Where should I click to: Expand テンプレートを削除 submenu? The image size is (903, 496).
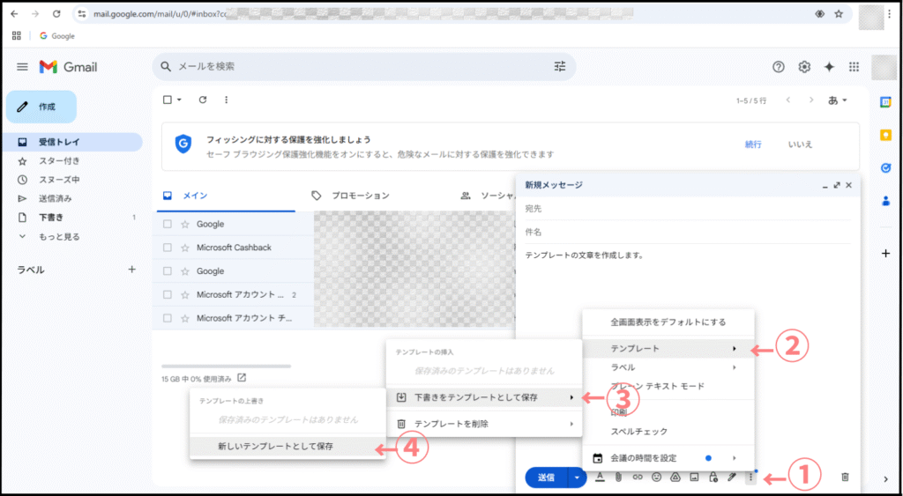(484, 424)
